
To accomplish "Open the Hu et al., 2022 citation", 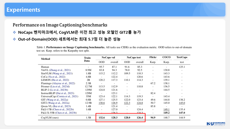I will tap(60, 80).
